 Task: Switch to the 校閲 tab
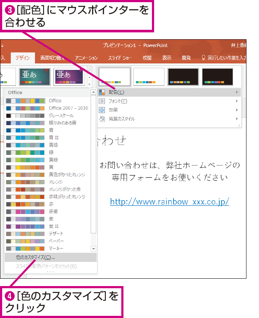pyautogui.click(x=147, y=58)
